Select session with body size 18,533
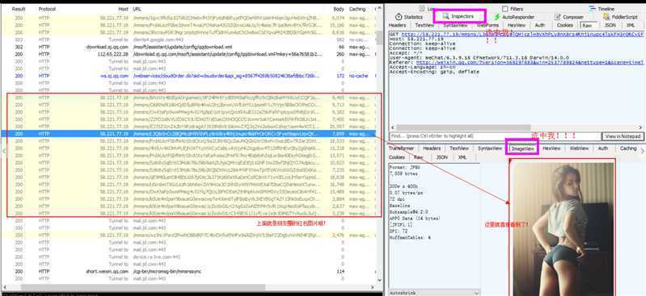Image resolution: width=646 pixels, height=296 pixels. [x=189, y=141]
